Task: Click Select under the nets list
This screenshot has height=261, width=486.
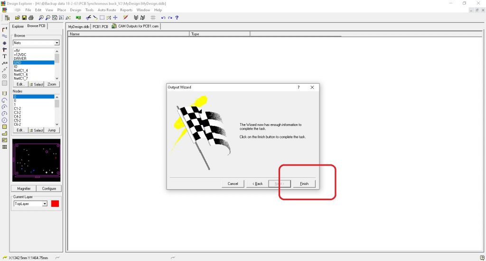Action: coord(36,85)
